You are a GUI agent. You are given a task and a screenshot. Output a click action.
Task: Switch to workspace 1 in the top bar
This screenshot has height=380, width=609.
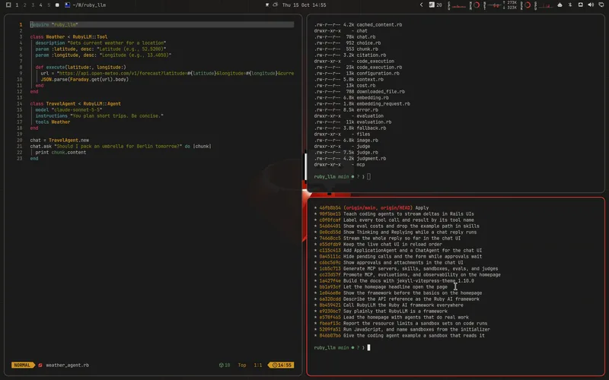coord(17,5)
